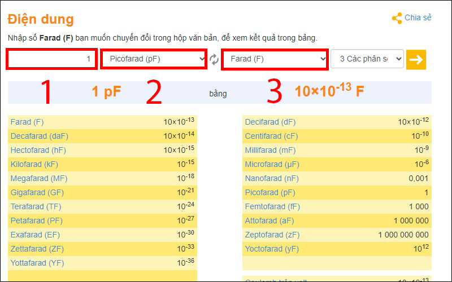Choose the Megafarad (MF) link

click(37, 178)
